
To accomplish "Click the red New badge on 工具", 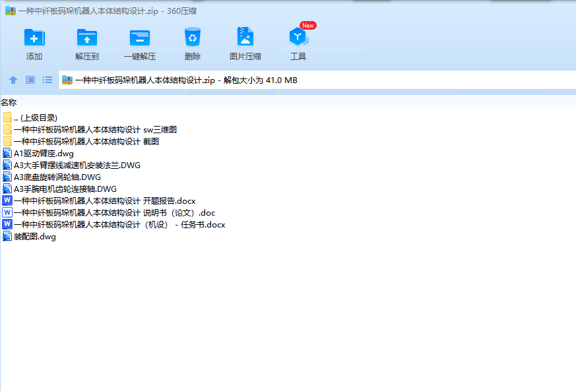I will [308, 25].
